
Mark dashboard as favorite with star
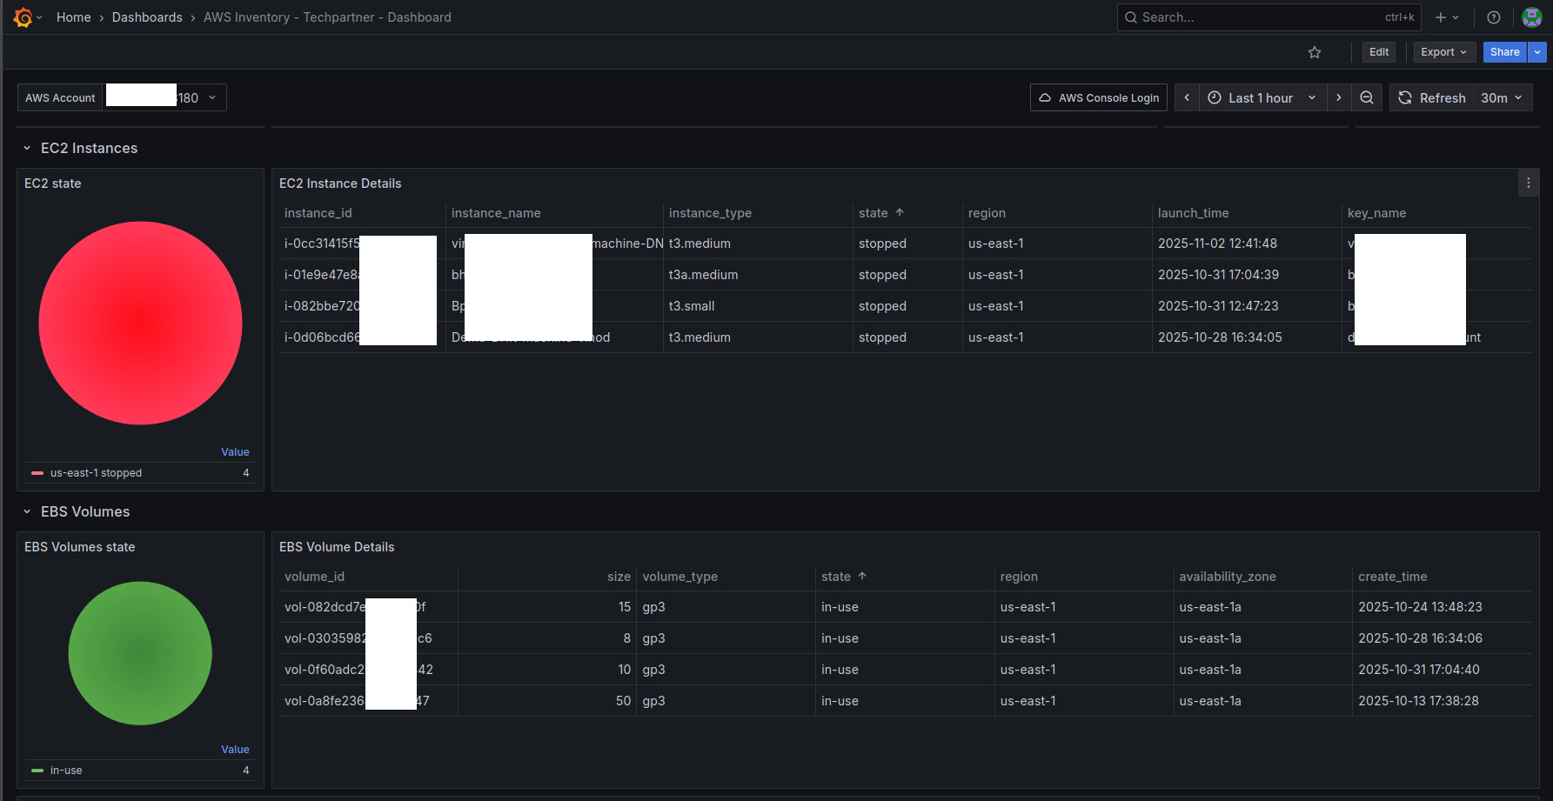tap(1315, 52)
